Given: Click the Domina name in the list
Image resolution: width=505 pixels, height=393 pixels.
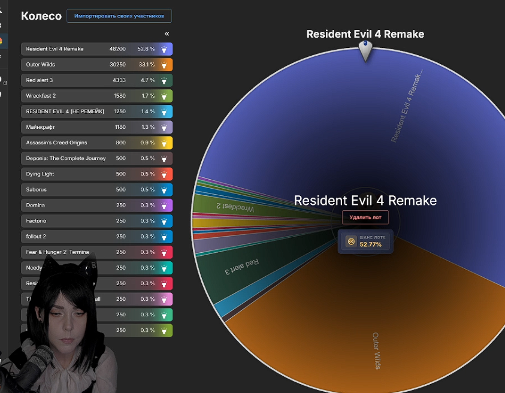Looking at the screenshot, I should 35,205.
